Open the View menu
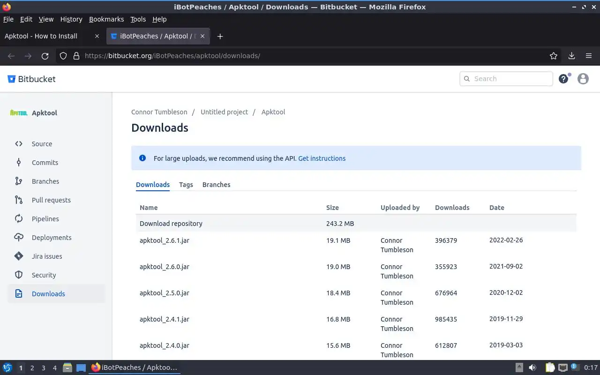 46,19
